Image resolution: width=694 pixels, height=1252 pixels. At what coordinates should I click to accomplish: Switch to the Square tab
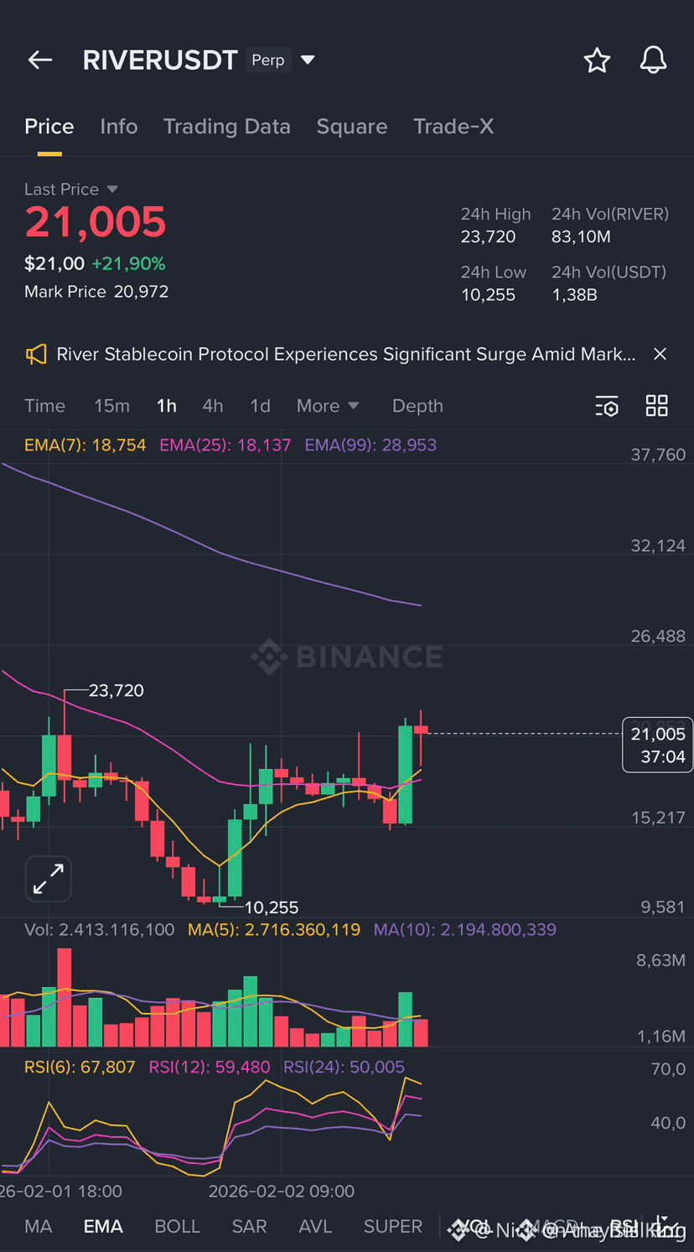352,127
